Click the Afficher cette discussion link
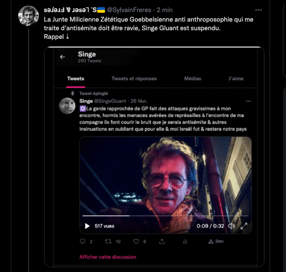This screenshot has height=272, width=286. pos(108,257)
